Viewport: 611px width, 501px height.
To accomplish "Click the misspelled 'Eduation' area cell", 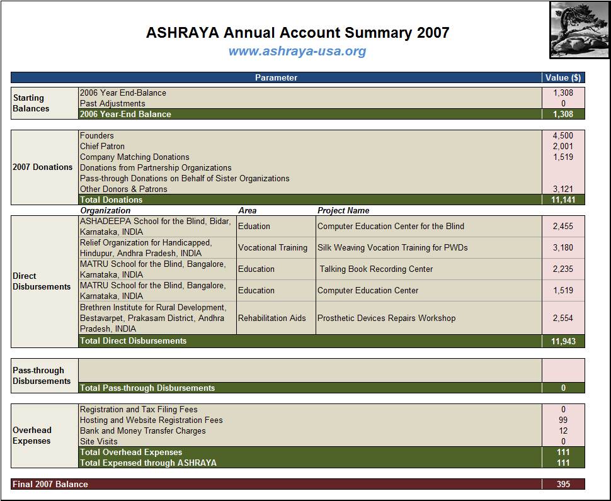I will pos(276,227).
